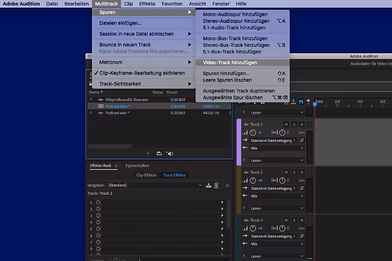
Task: Open Track 2 Lesen automation dropdown
Action: point(277,160)
